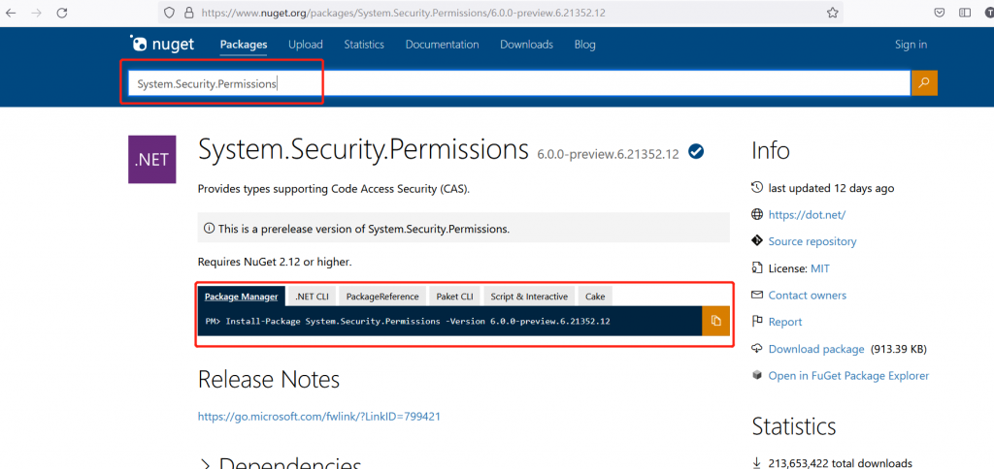Click the Contact owners link

pyautogui.click(x=807, y=295)
